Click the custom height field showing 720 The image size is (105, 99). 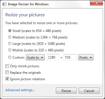coord(70,57)
